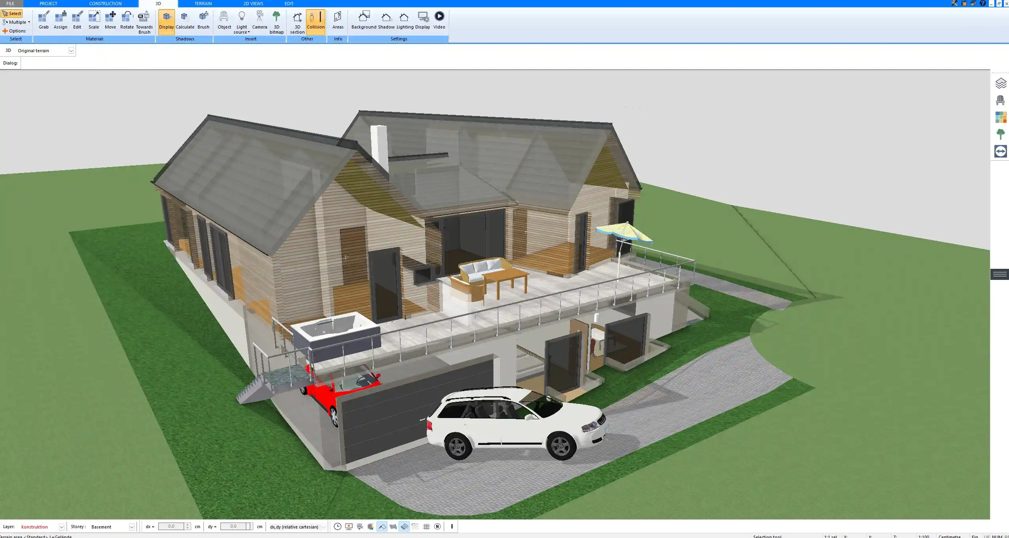Toggle the shadows Display button

pyautogui.click(x=166, y=22)
